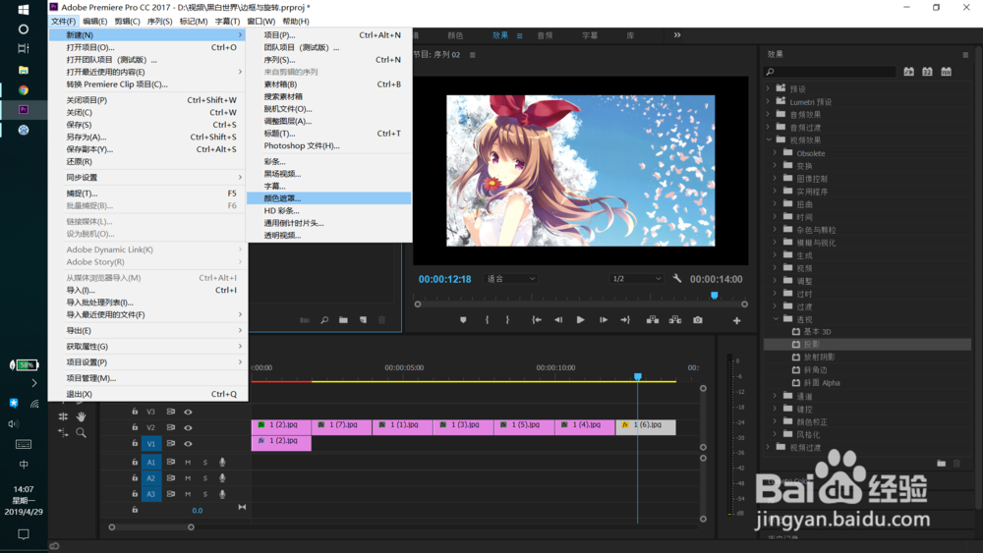Select the 1 (2).jpg clip on V1

(x=281, y=443)
